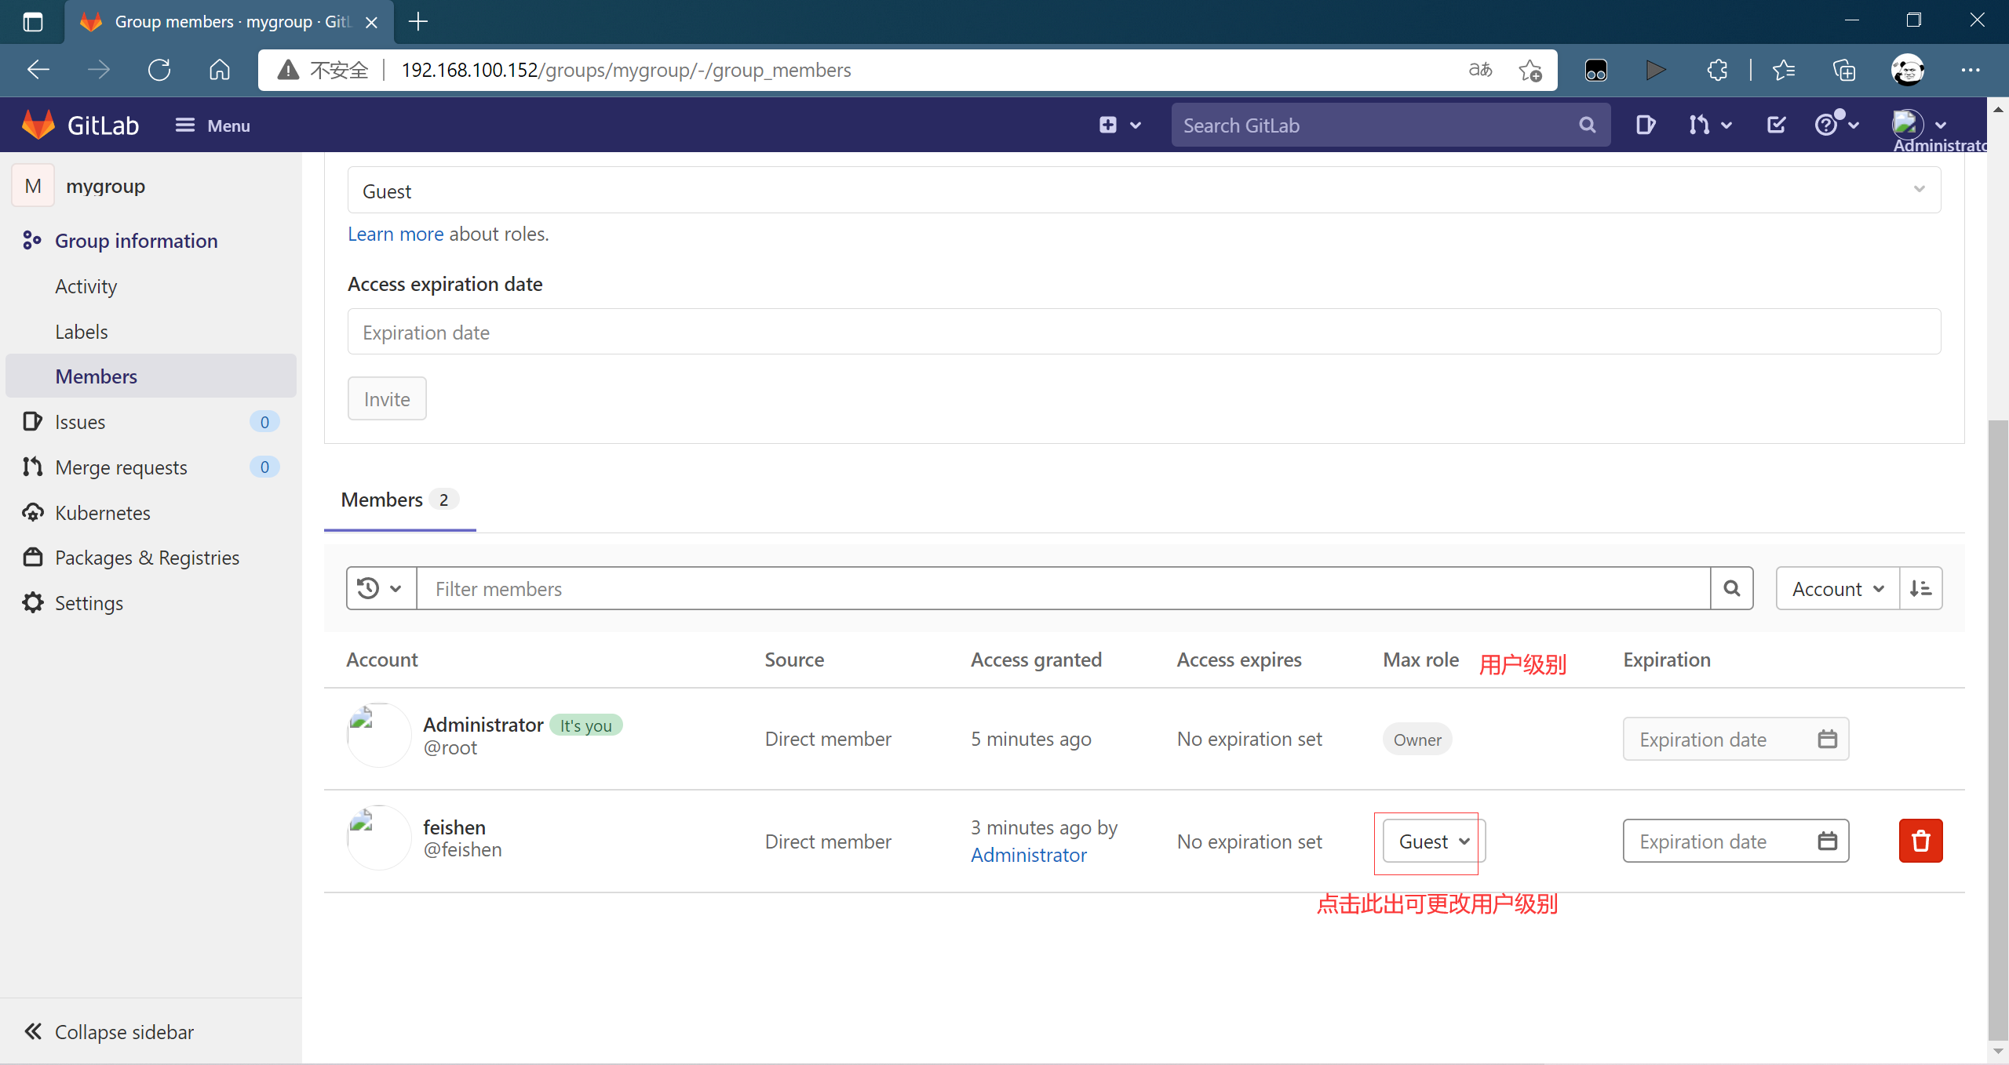Open the Learn more roles link
Image resolution: width=2009 pixels, height=1065 pixels.
pyautogui.click(x=395, y=234)
